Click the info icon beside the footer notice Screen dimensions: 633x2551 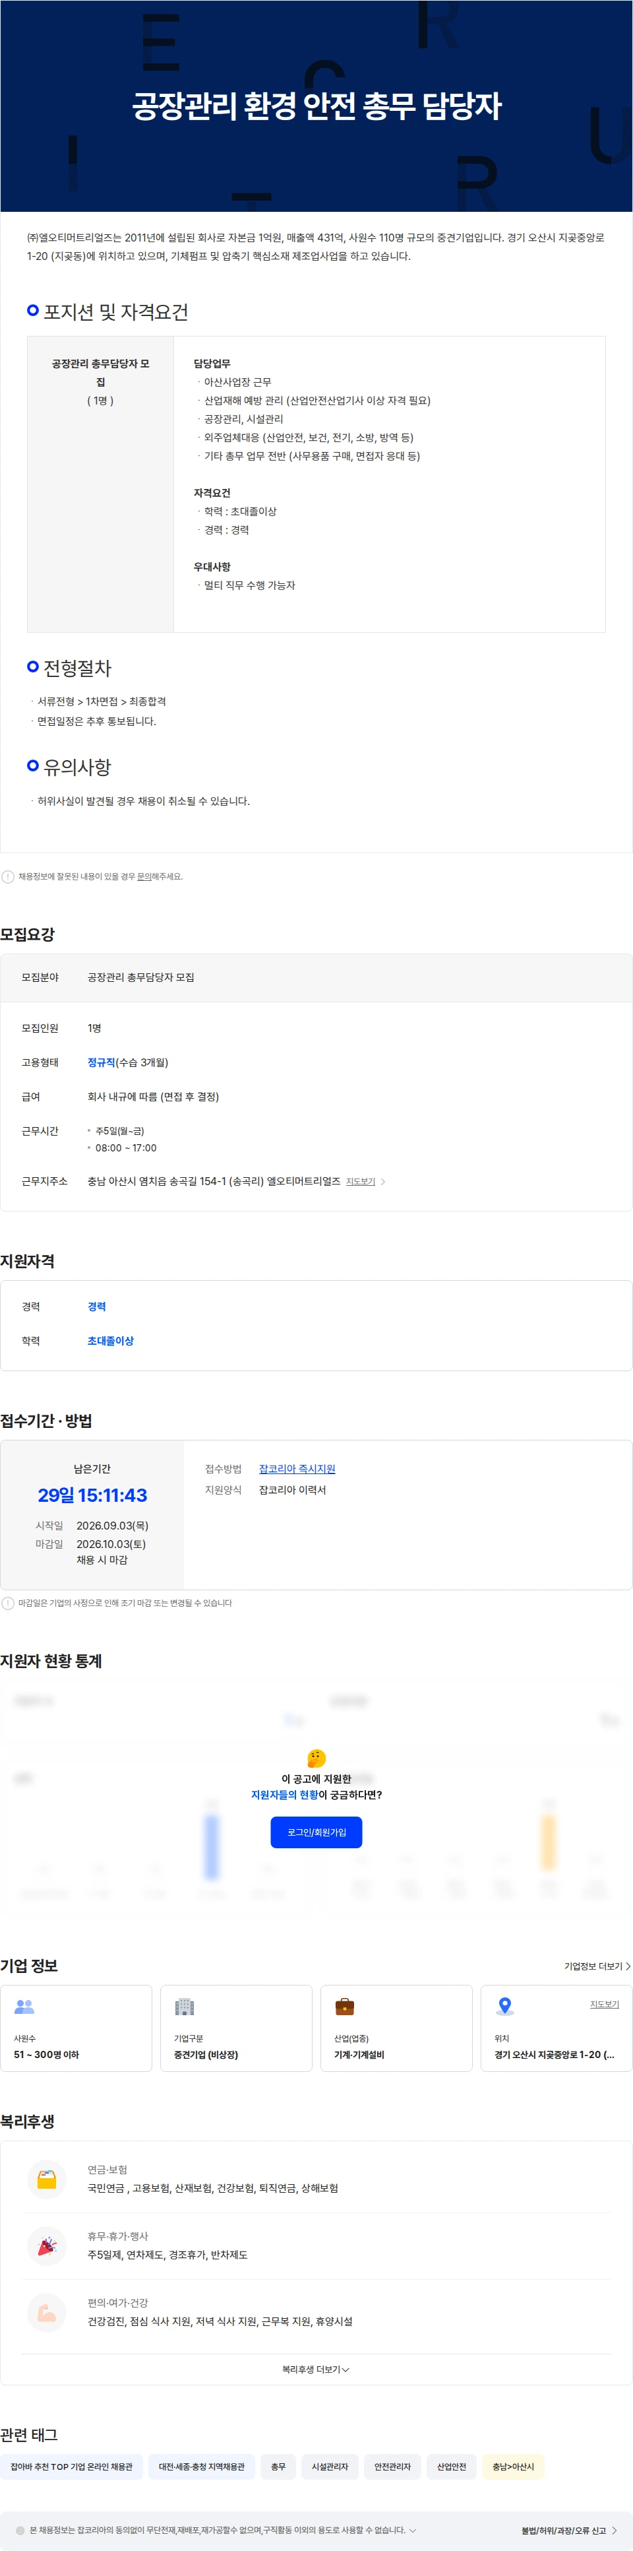[20, 2530]
